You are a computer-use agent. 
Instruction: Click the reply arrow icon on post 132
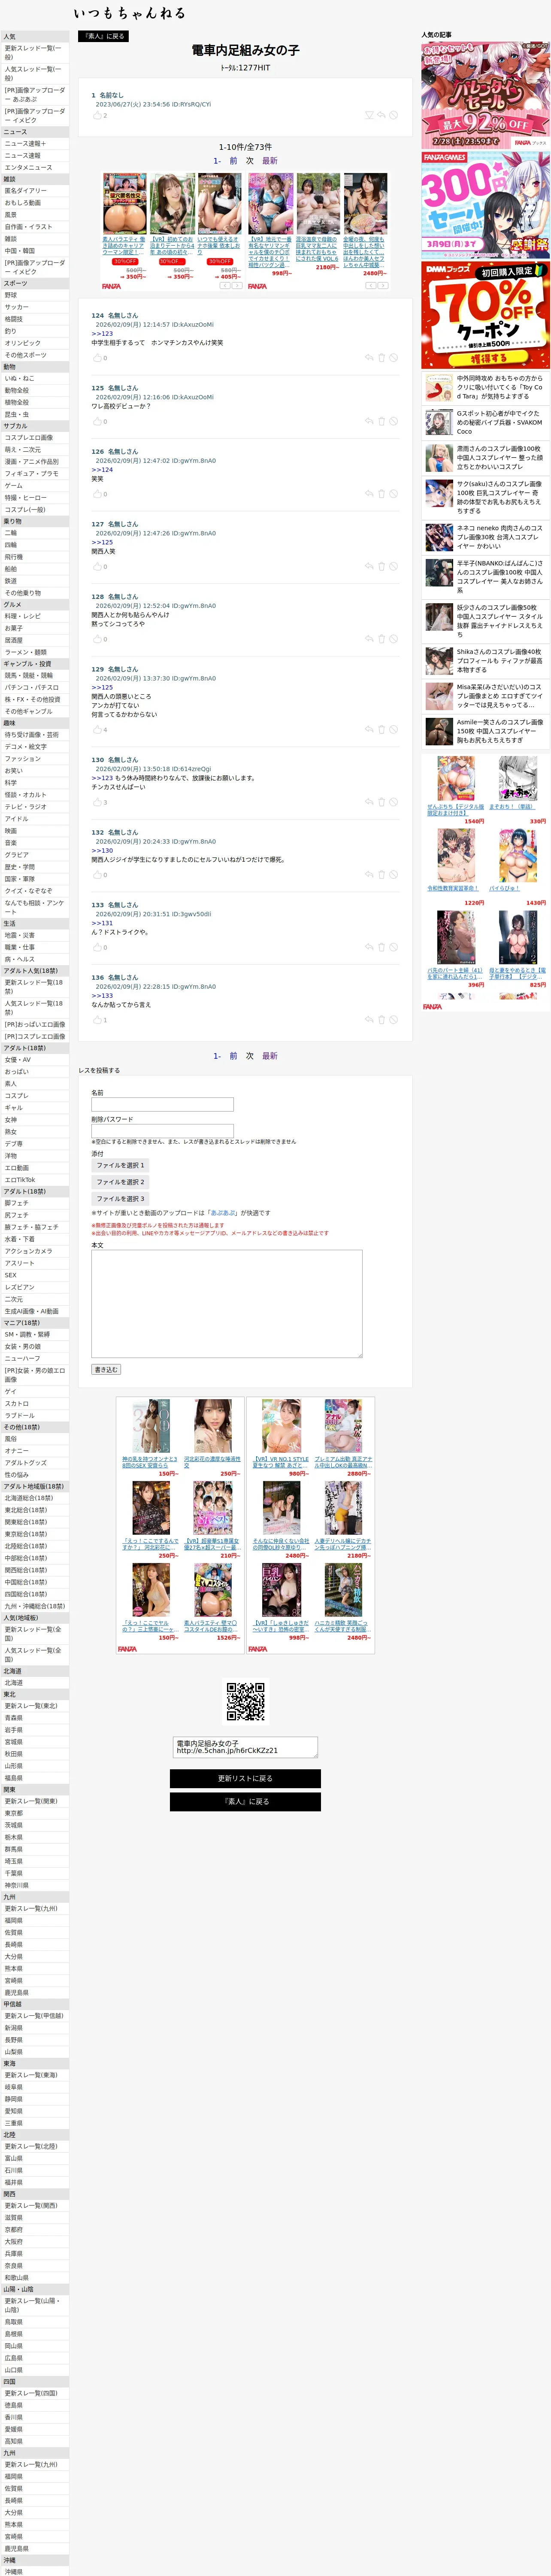coord(368,875)
